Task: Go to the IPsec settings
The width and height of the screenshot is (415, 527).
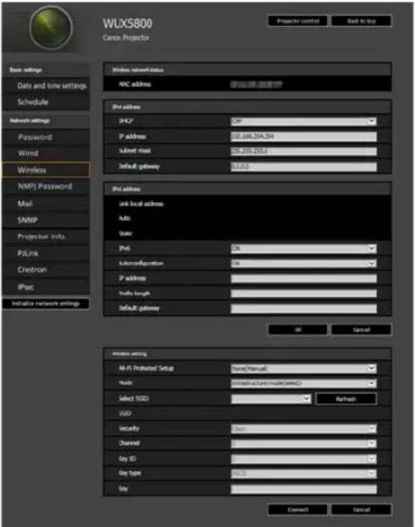Action: 46,287
